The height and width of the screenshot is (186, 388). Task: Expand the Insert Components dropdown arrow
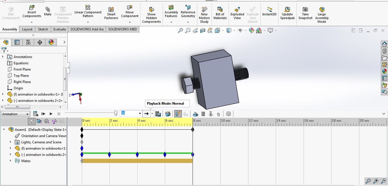(32, 22)
